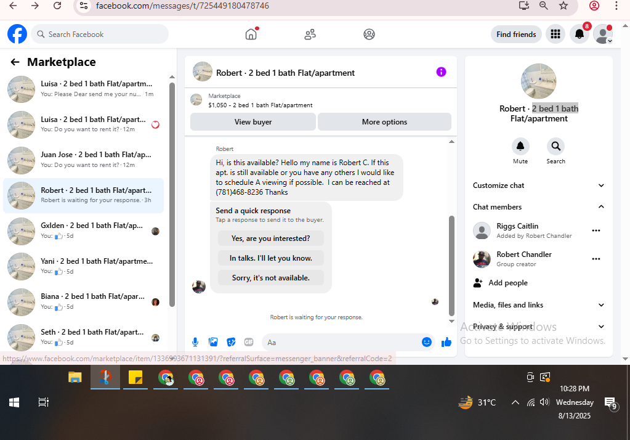The height and width of the screenshot is (440, 630).
Task: Expand Media, files and links section
Action: tap(538, 305)
